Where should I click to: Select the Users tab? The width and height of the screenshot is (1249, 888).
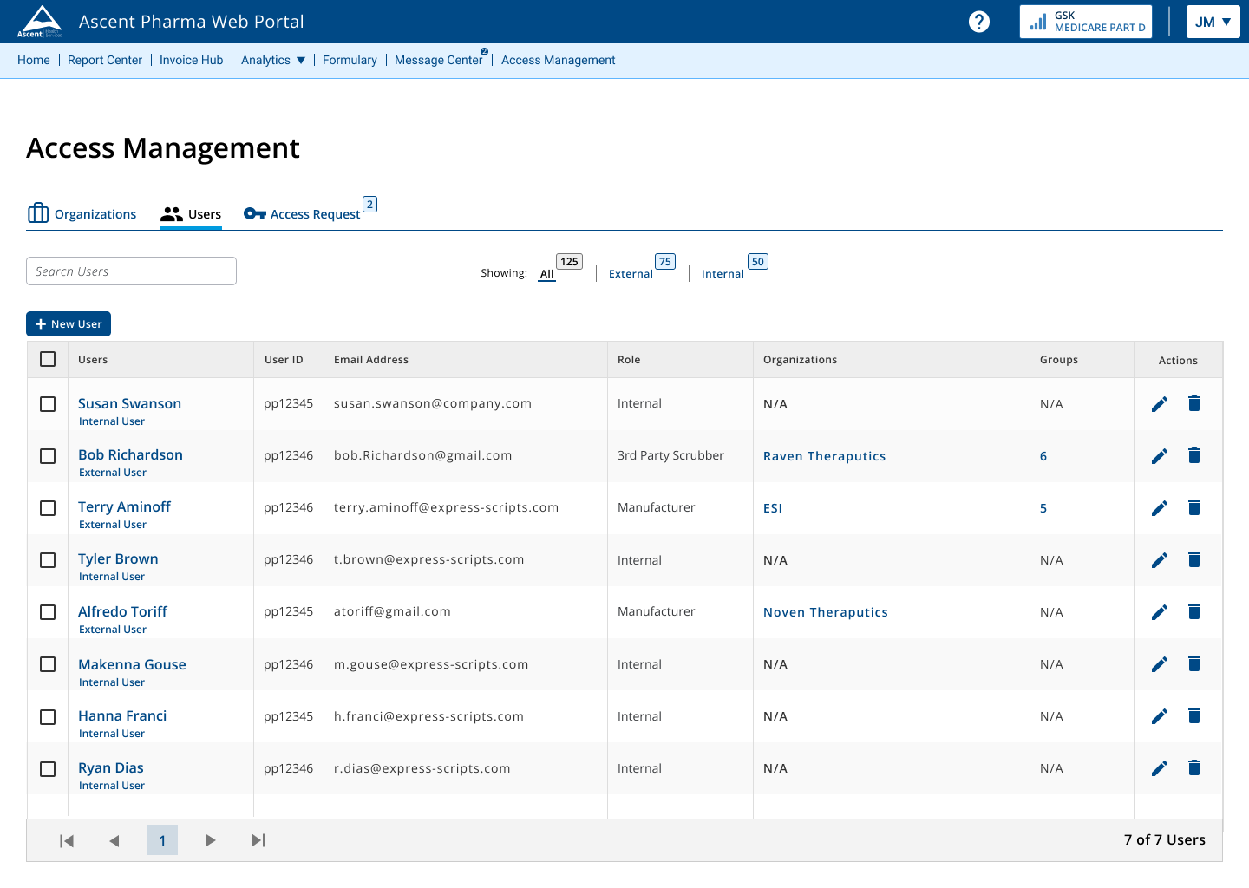click(191, 214)
